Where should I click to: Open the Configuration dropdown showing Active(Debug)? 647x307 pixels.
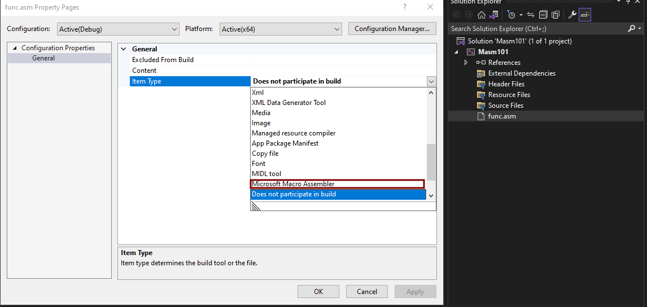[118, 29]
